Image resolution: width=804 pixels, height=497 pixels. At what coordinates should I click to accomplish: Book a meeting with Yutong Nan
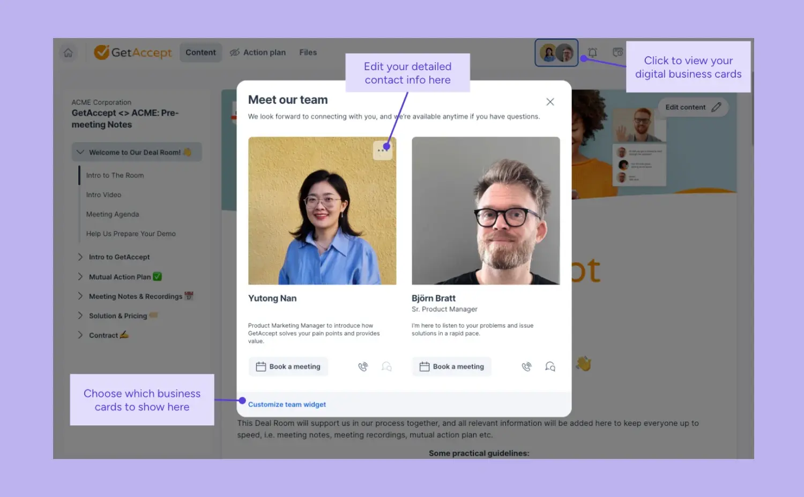click(x=288, y=366)
